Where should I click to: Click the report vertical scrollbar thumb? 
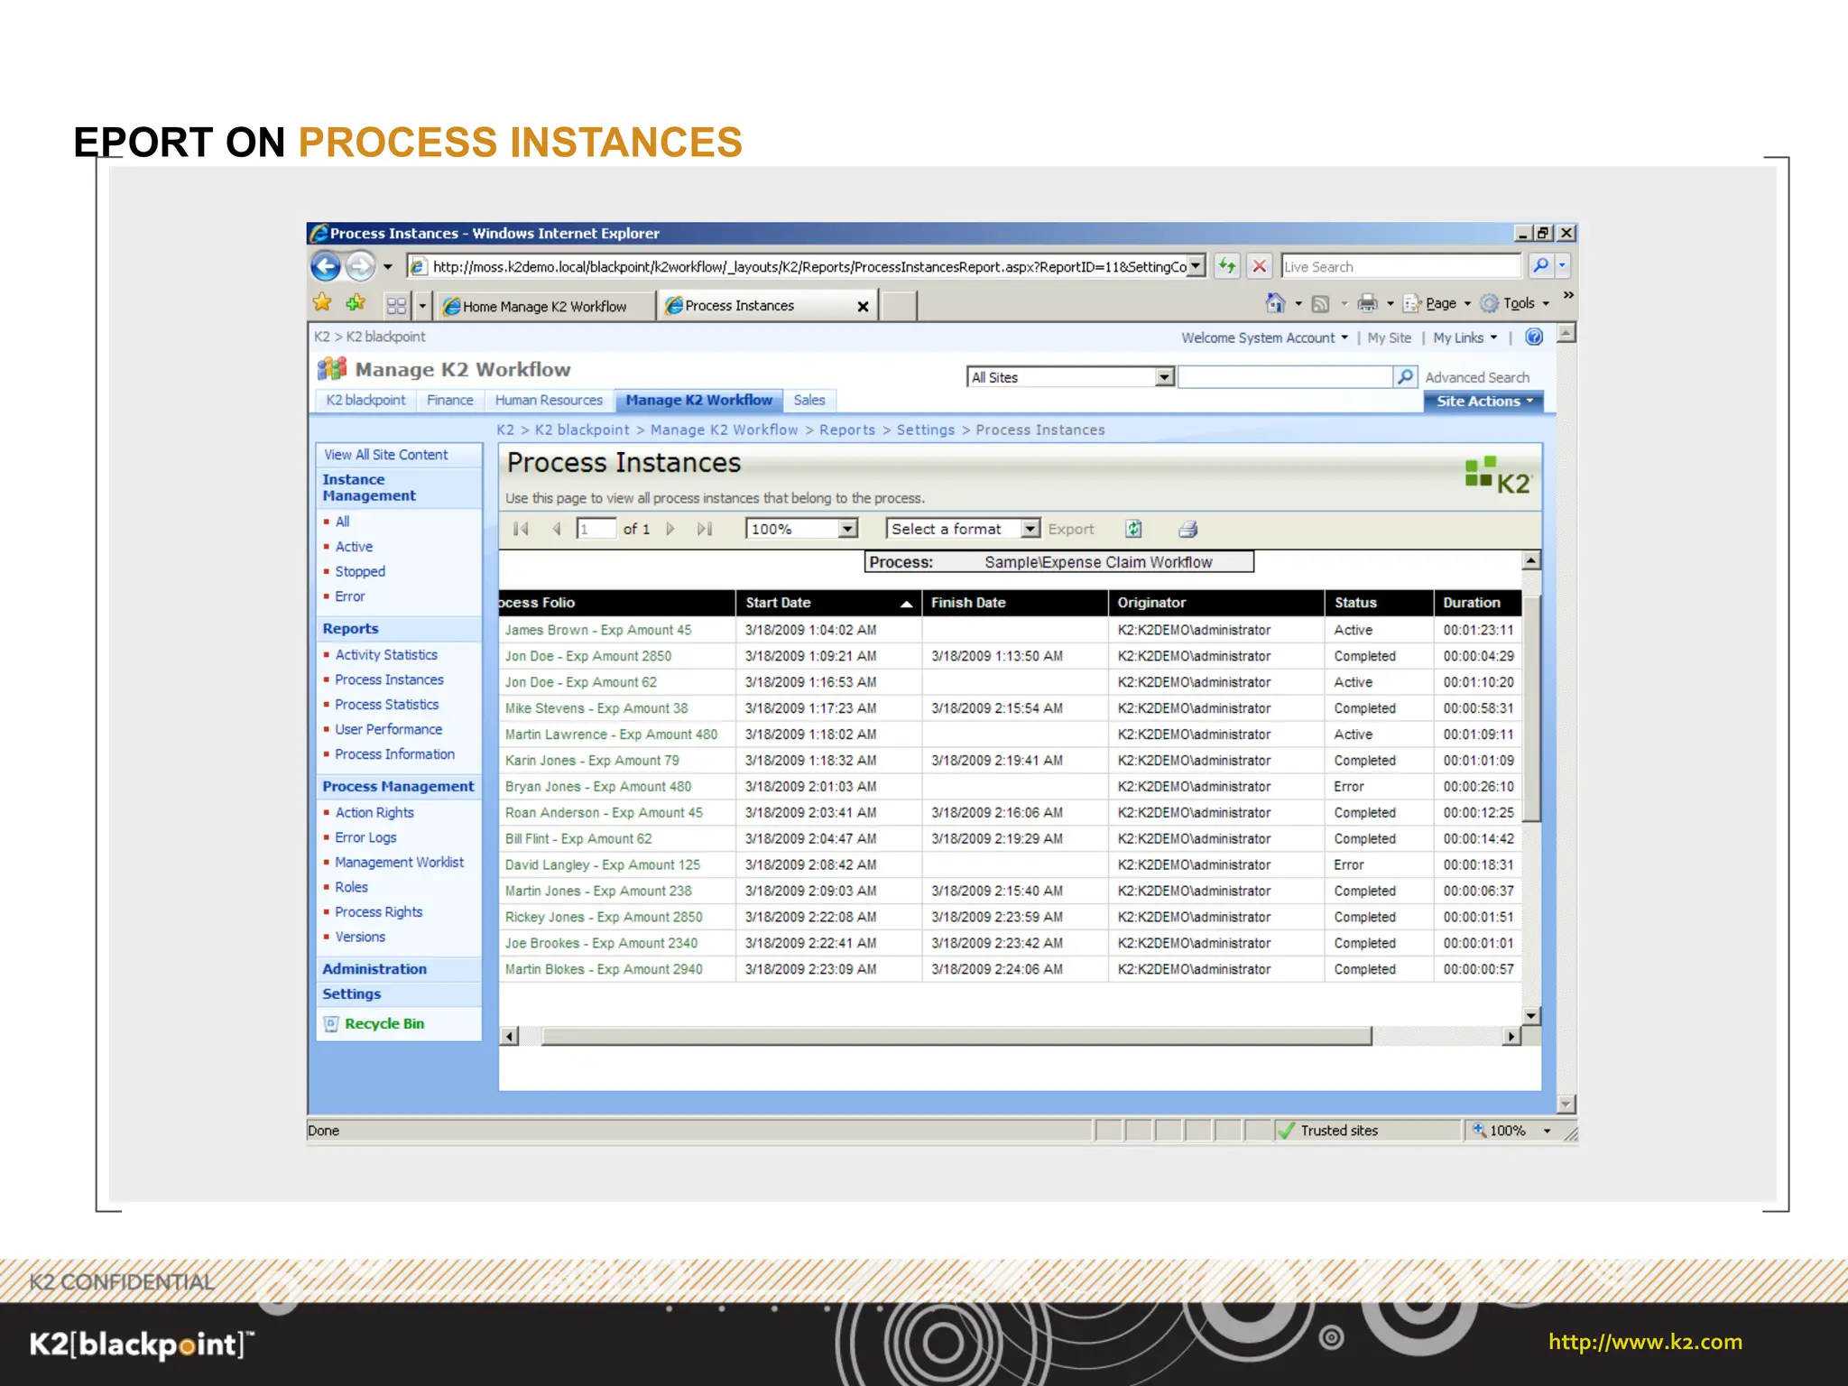click(x=1531, y=708)
